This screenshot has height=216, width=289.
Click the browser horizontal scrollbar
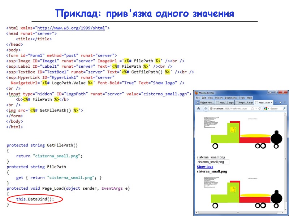coord(240,213)
